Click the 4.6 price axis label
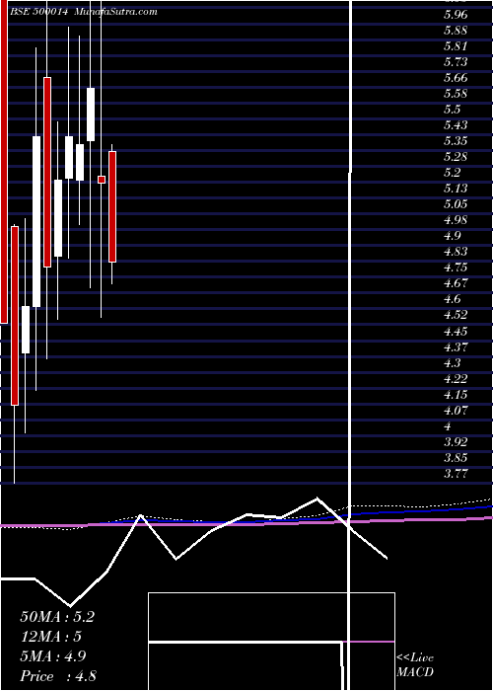 click(452, 299)
